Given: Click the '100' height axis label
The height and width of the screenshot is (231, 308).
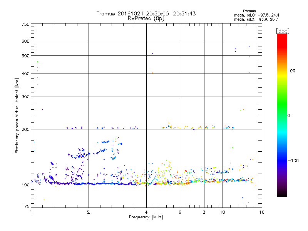Looking at the screenshot, I should coord(25,185).
